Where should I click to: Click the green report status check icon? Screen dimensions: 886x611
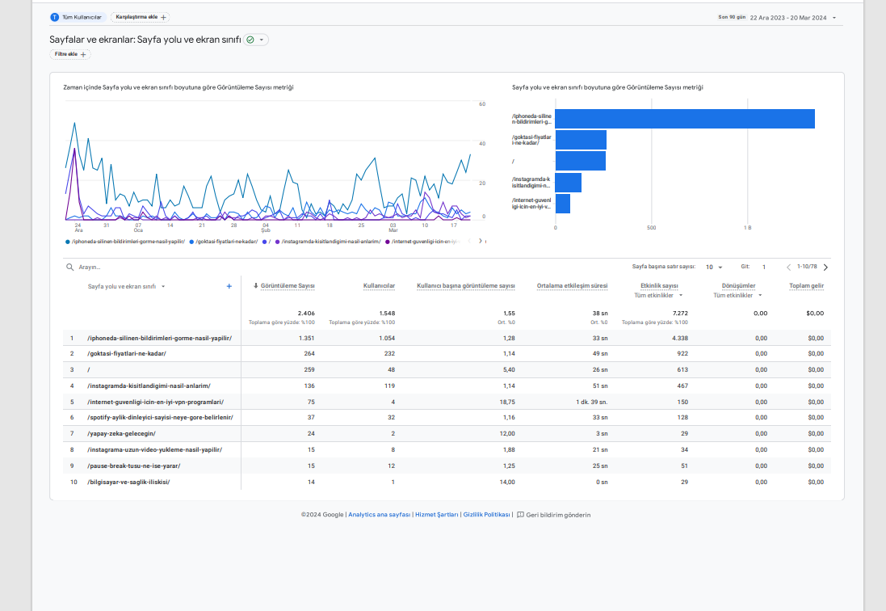click(250, 40)
